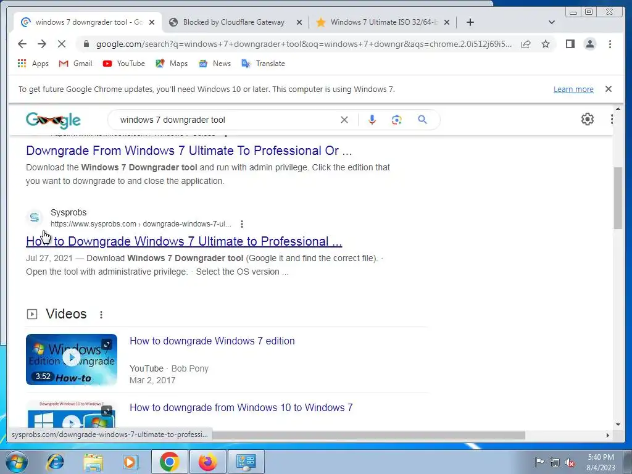Open the Windows Start menu
This screenshot has width=632, height=474.
click(x=17, y=462)
